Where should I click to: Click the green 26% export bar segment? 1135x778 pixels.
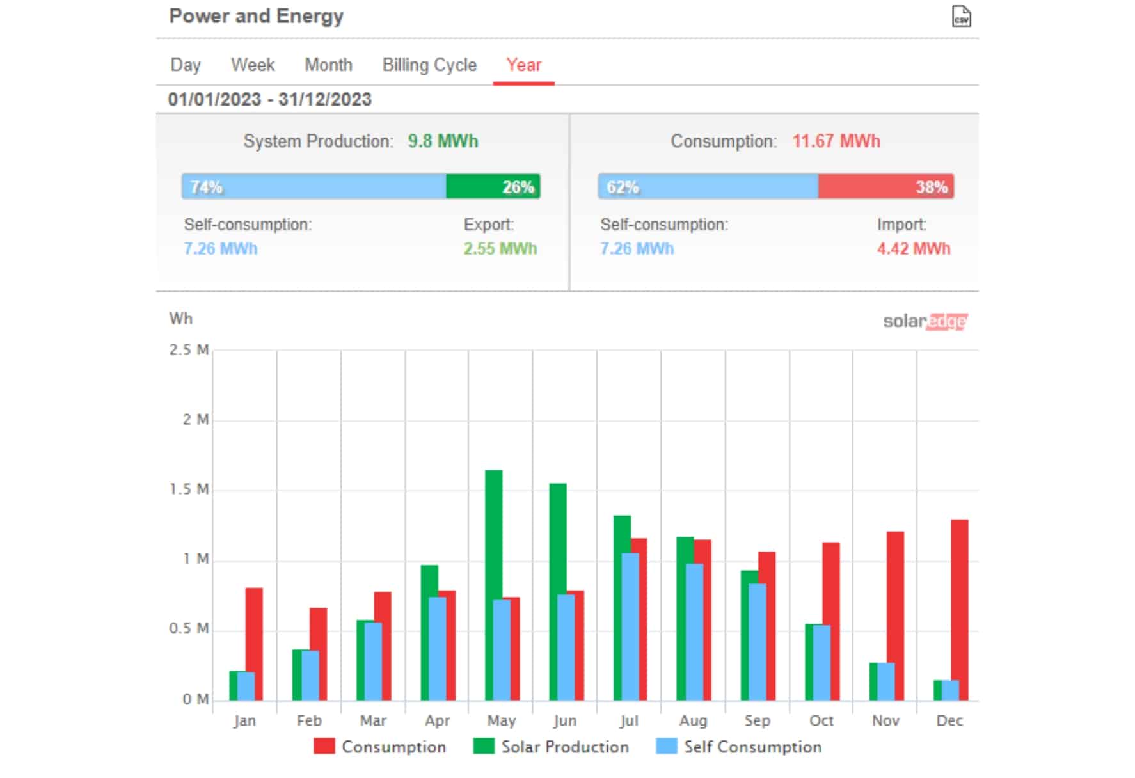pos(493,186)
